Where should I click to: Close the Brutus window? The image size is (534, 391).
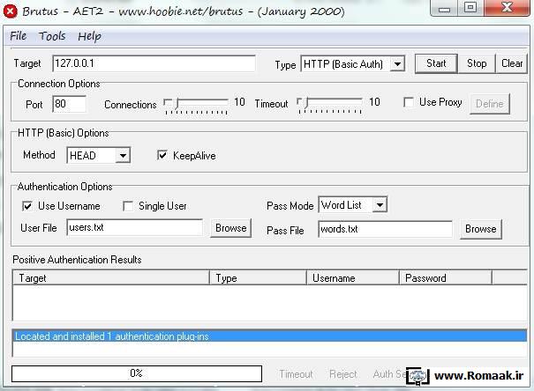point(507,7)
